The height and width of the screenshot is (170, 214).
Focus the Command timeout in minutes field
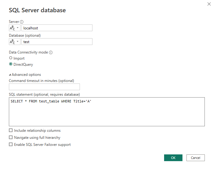point(44,87)
